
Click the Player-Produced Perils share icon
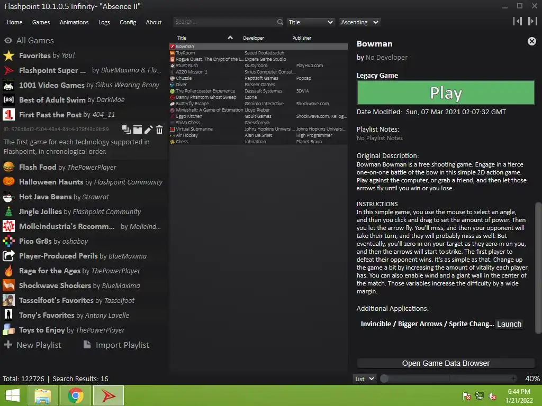click(x=8, y=256)
